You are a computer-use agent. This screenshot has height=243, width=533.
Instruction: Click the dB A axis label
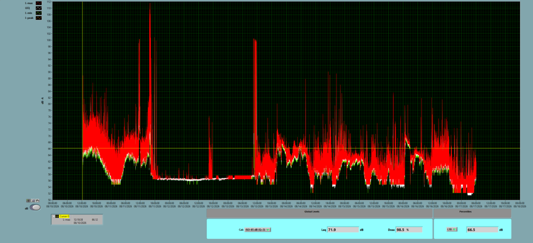[x=43, y=100]
